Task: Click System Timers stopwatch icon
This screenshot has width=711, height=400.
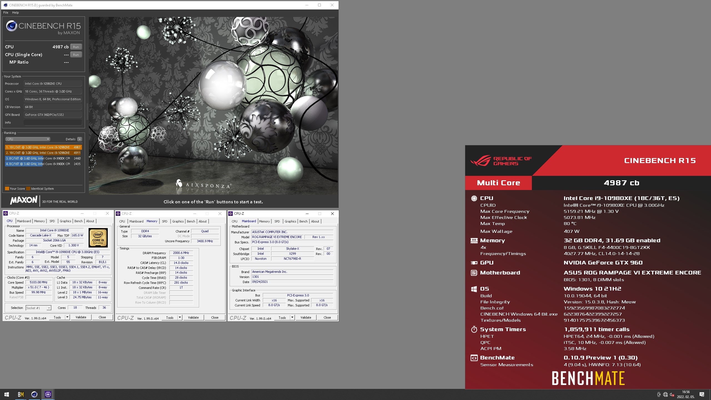Action: click(474, 329)
